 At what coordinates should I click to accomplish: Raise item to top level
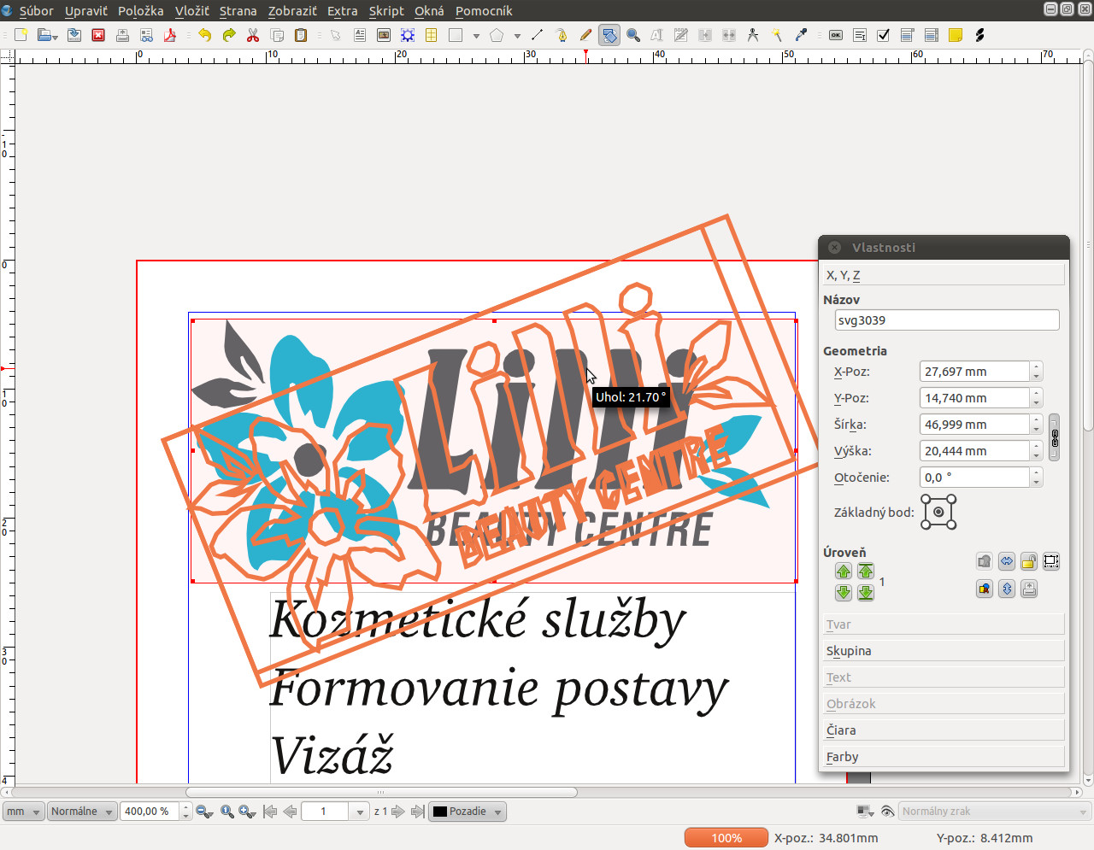(866, 572)
